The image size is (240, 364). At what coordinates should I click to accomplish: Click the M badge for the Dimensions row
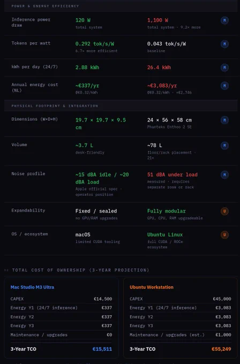(224, 120)
